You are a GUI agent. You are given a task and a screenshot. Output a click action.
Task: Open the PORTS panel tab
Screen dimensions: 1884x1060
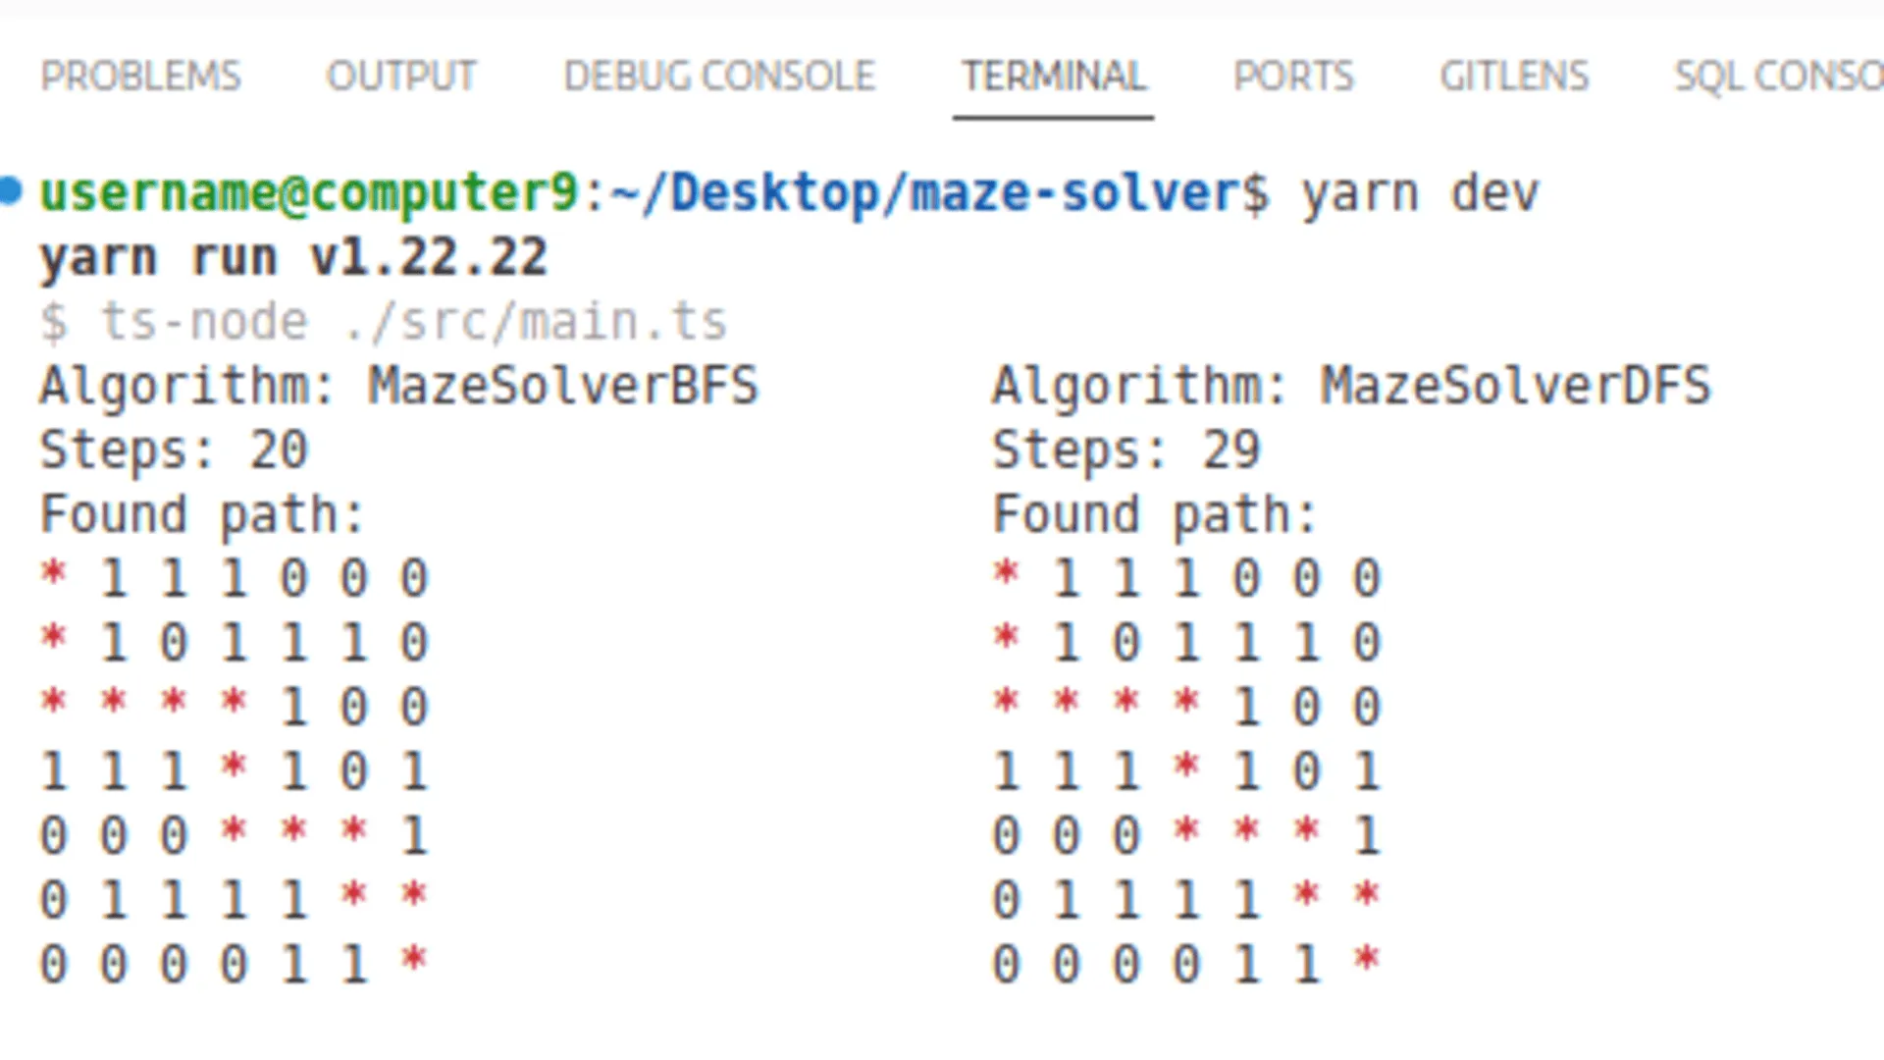click(1293, 77)
